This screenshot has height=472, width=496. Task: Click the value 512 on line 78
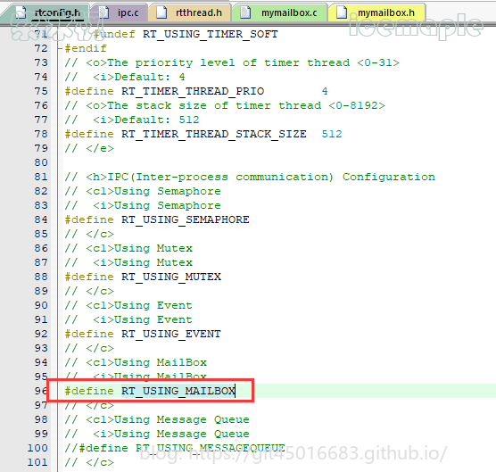[x=332, y=134]
